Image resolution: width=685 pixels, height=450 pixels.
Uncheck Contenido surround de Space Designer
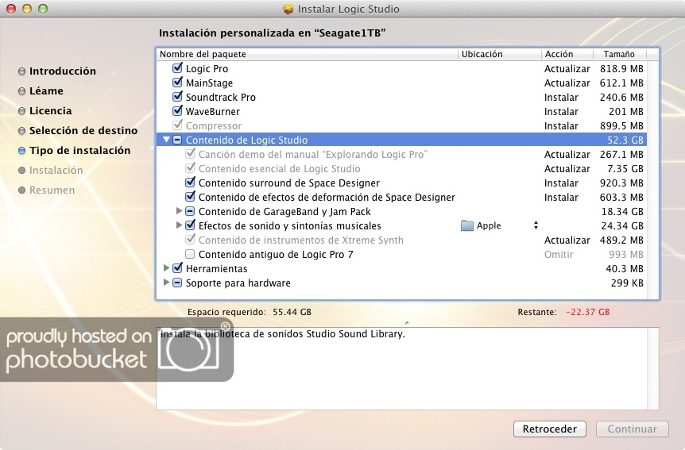click(x=190, y=183)
